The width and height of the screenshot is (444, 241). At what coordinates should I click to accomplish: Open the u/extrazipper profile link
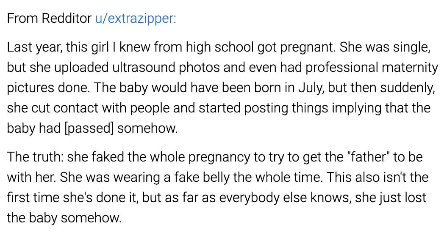[x=136, y=19]
